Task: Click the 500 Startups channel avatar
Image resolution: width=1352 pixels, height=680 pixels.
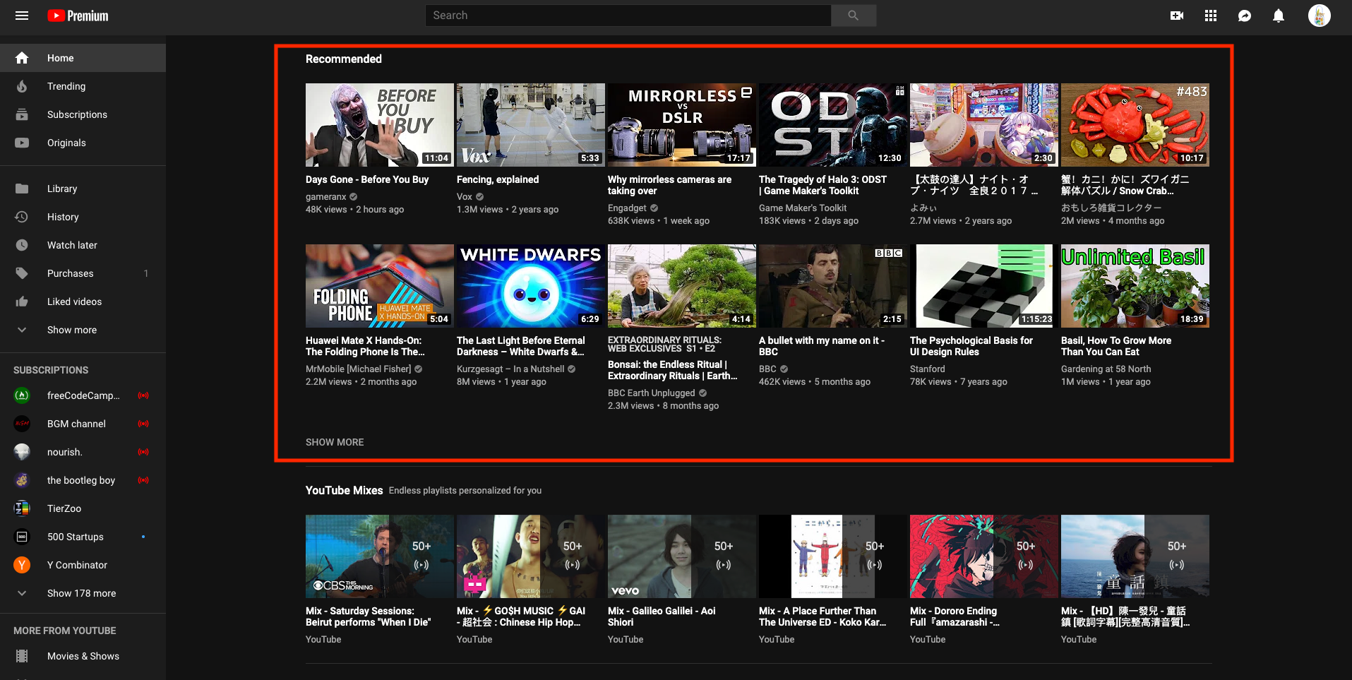Action: click(x=22, y=537)
